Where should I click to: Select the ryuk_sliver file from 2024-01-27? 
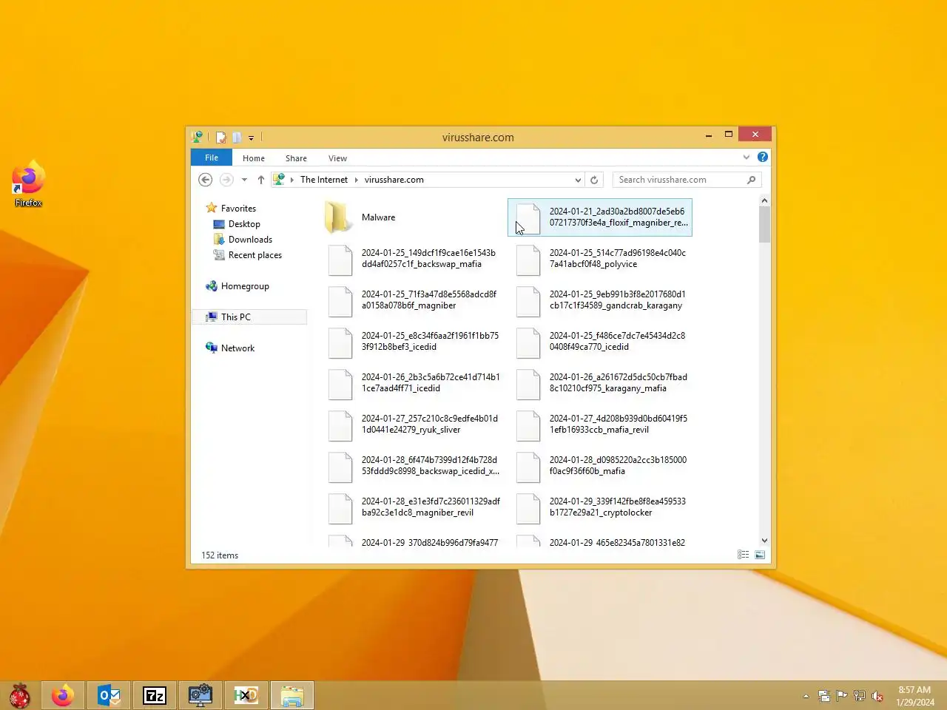pyautogui.click(x=414, y=425)
